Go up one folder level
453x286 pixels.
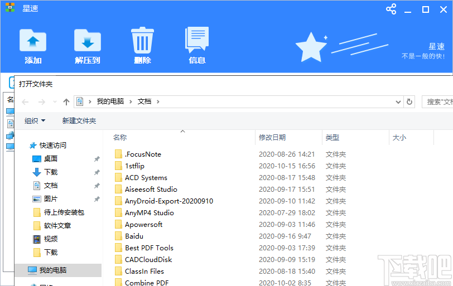coord(66,102)
